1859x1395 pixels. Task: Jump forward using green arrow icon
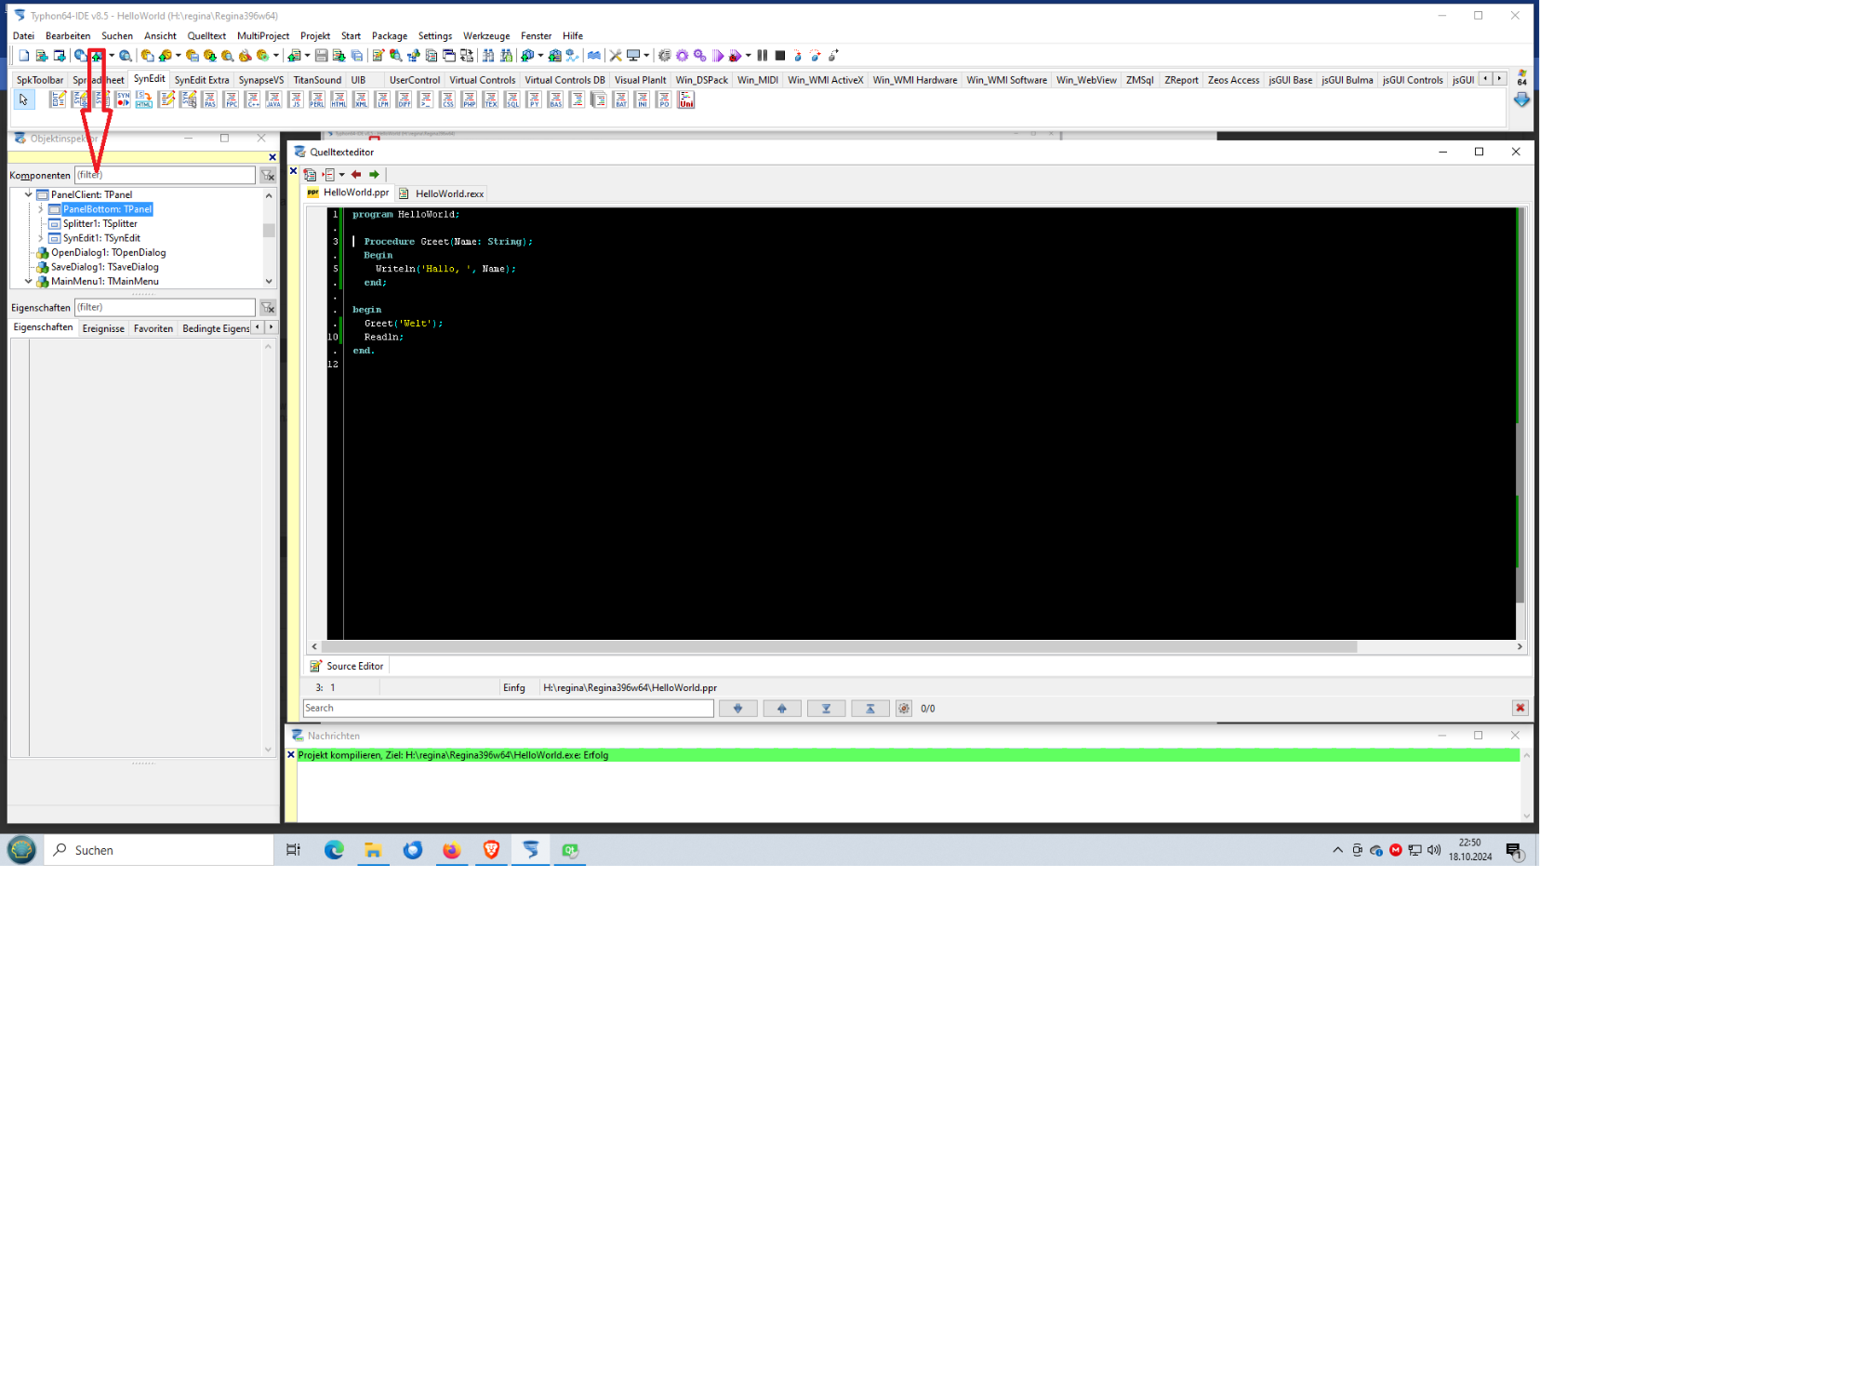coord(374,175)
